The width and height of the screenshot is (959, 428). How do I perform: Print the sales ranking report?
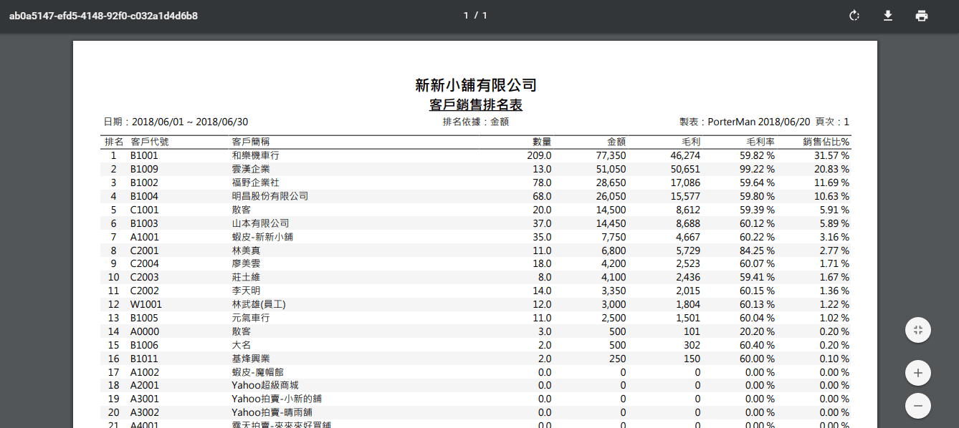[x=922, y=16]
